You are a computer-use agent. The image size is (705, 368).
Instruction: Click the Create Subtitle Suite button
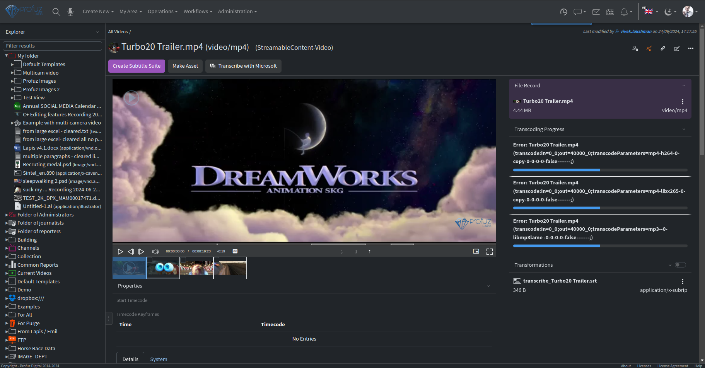click(x=137, y=66)
